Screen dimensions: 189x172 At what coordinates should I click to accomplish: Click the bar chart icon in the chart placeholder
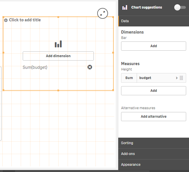58,44
